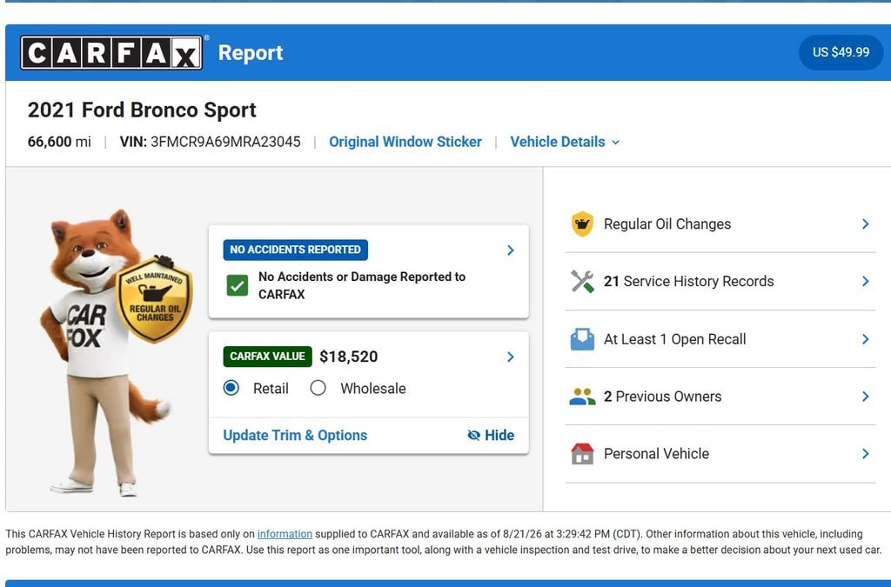Click the CARFAX VALUE green badge
Image resolution: width=891 pixels, height=587 pixels.
[267, 357]
